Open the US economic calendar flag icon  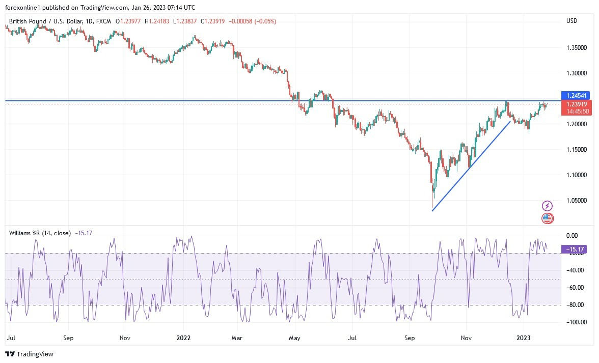(x=547, y=218)
